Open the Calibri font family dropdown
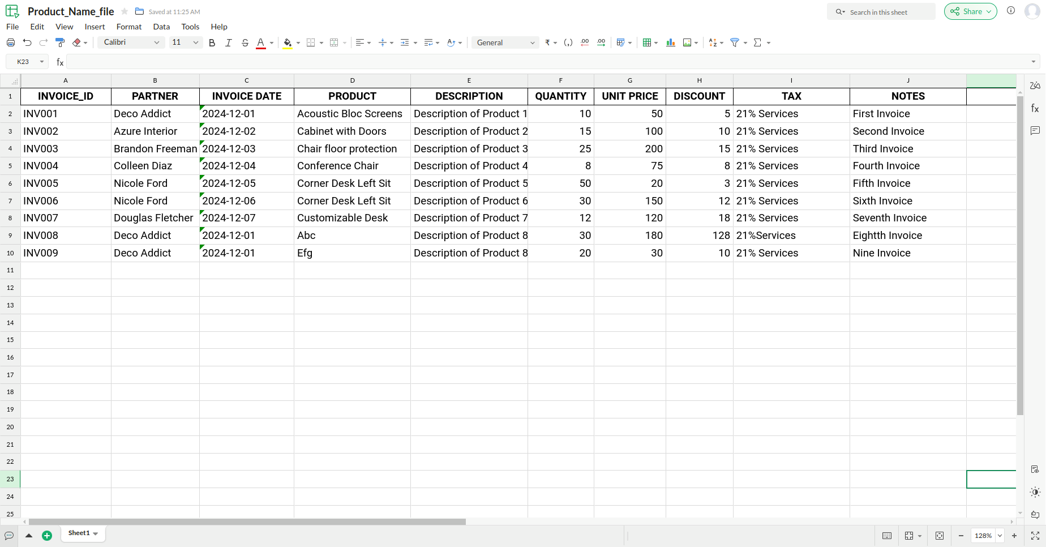The height and width of the screenshot is (547, 1046). click(x=131, y=42)
